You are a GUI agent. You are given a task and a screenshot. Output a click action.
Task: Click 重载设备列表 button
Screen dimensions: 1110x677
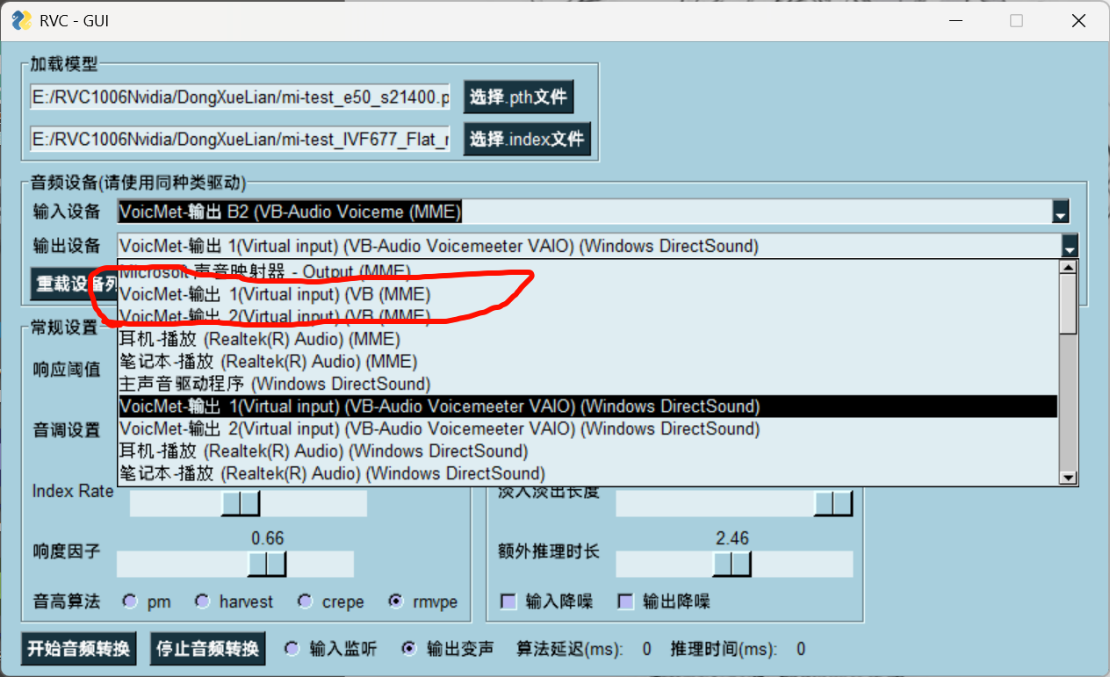[74, 284]
